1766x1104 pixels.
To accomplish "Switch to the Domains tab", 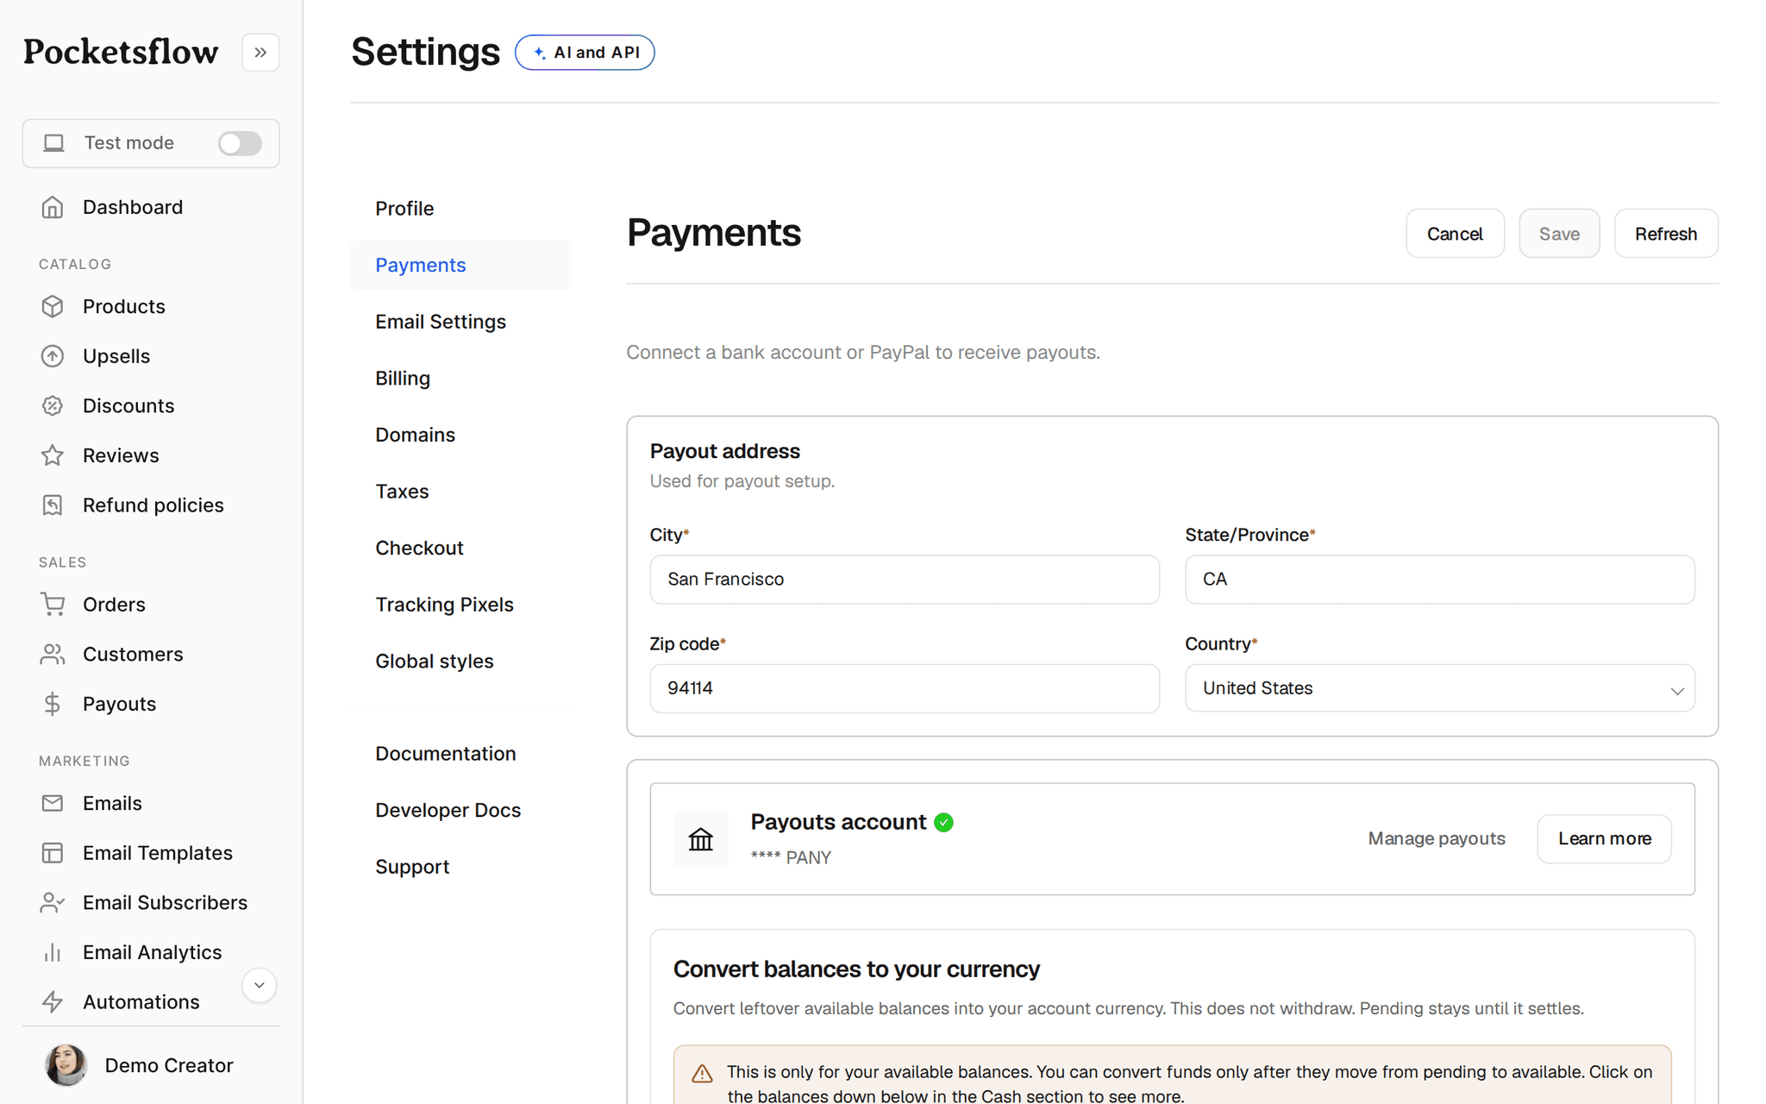I will (460, 435).
